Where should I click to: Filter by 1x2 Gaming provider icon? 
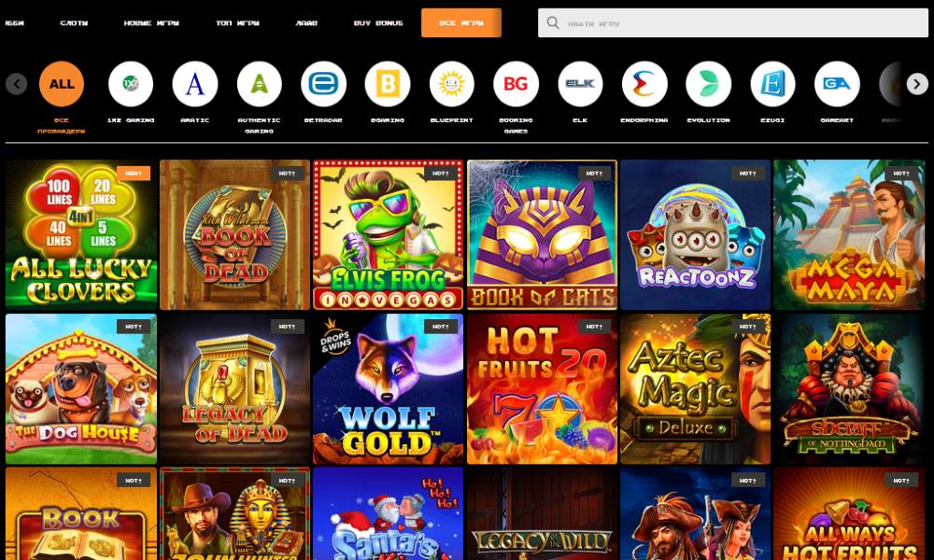131,84
